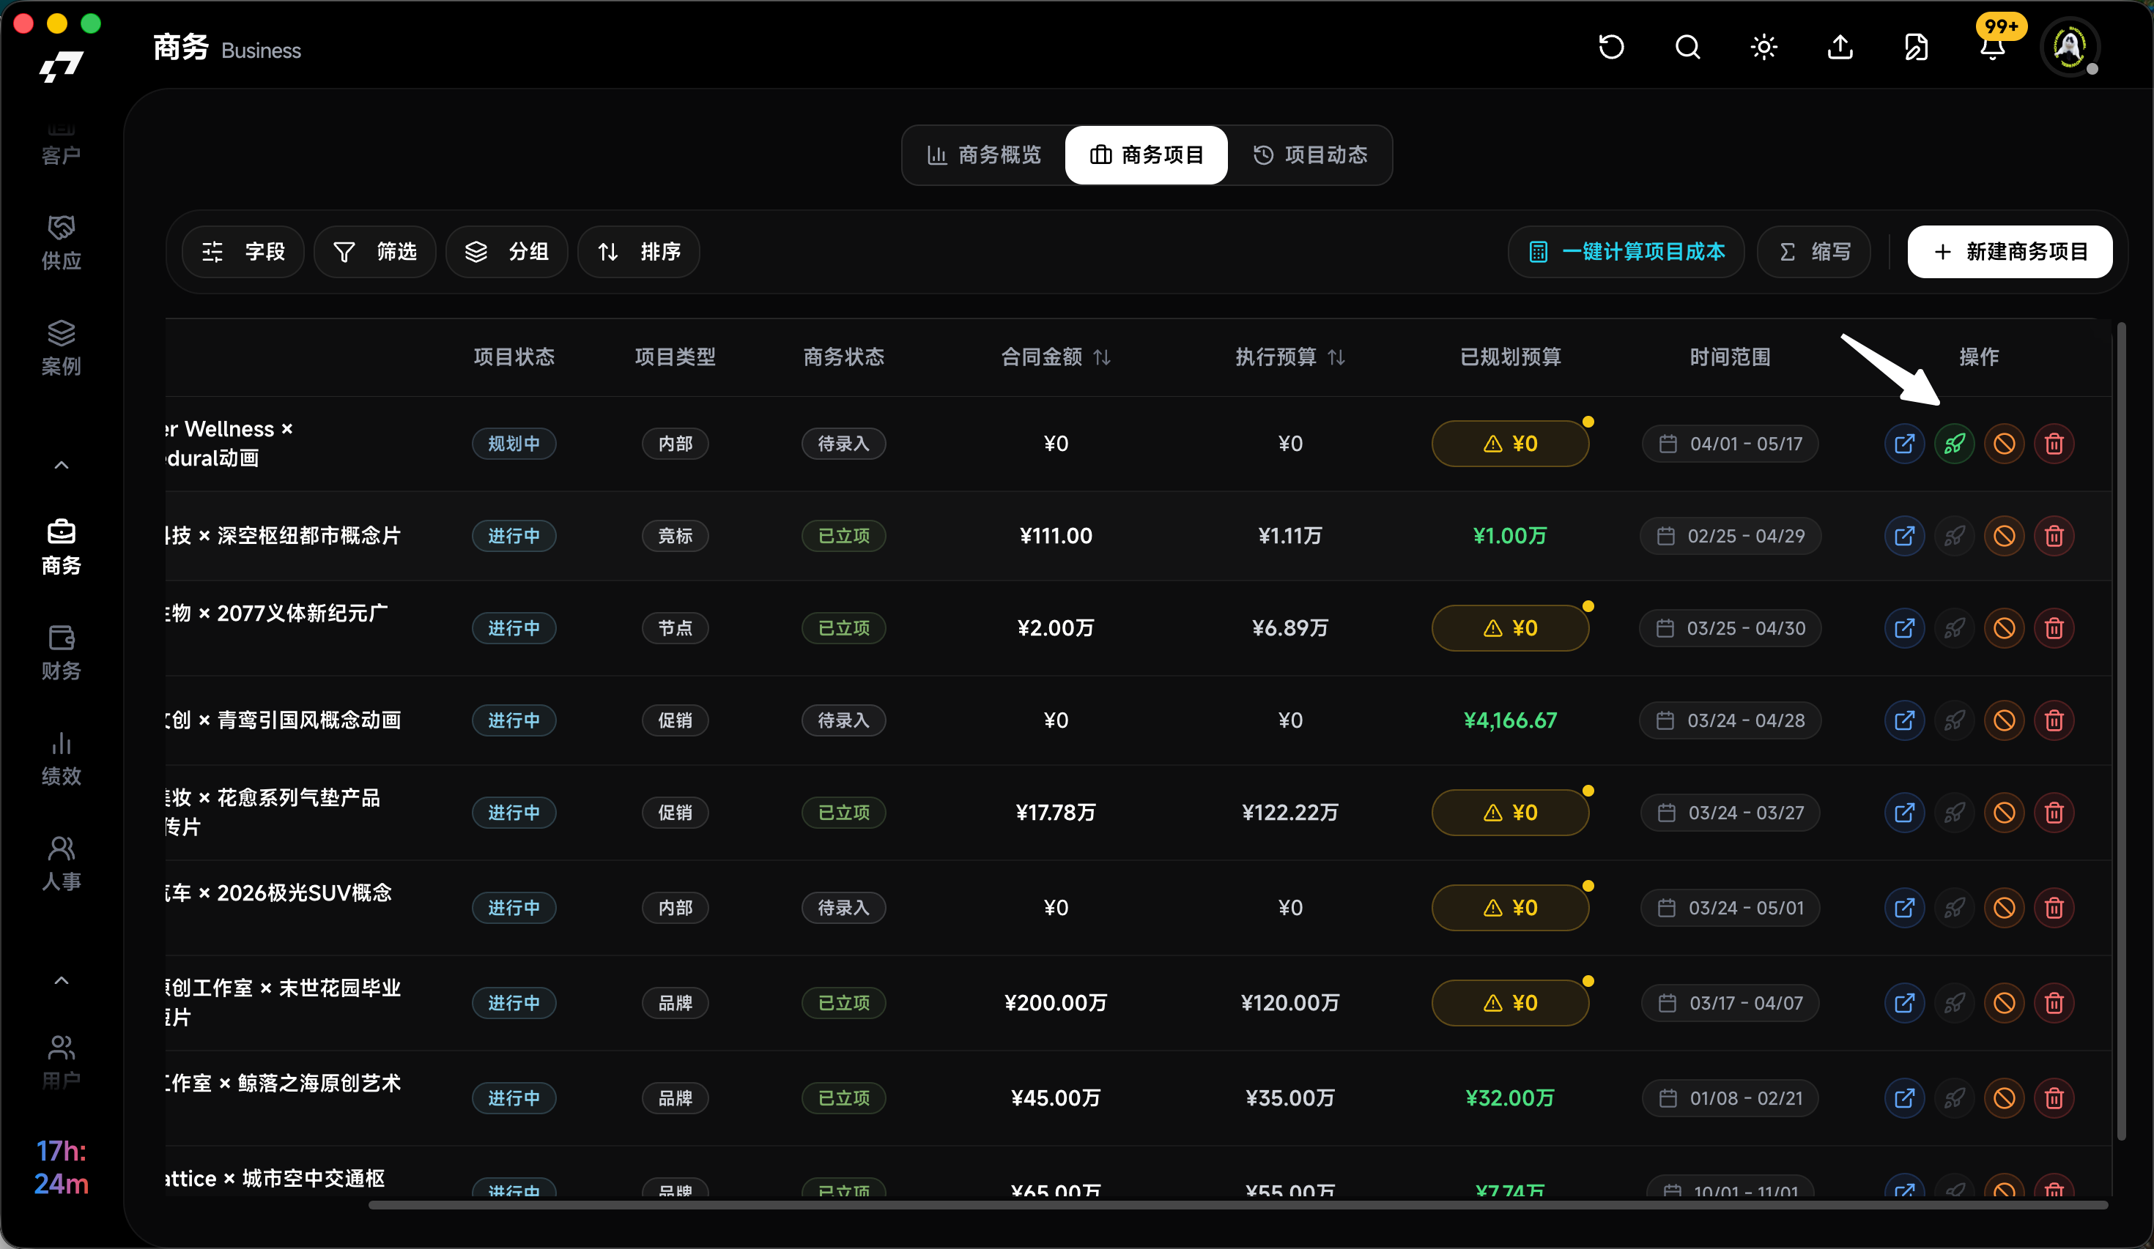Switch to the 商务概览 tab

(984, 154)
